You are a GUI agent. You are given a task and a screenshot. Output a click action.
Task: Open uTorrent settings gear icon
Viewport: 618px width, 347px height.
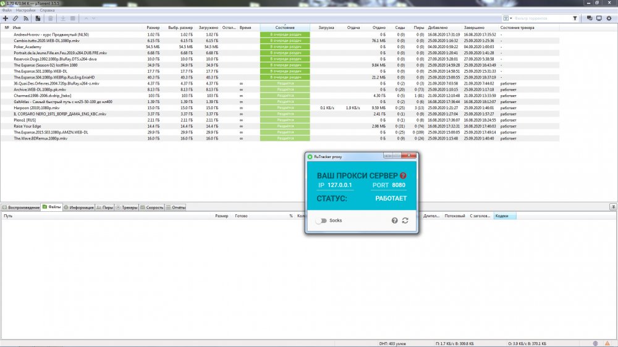(x=609, y=19)
